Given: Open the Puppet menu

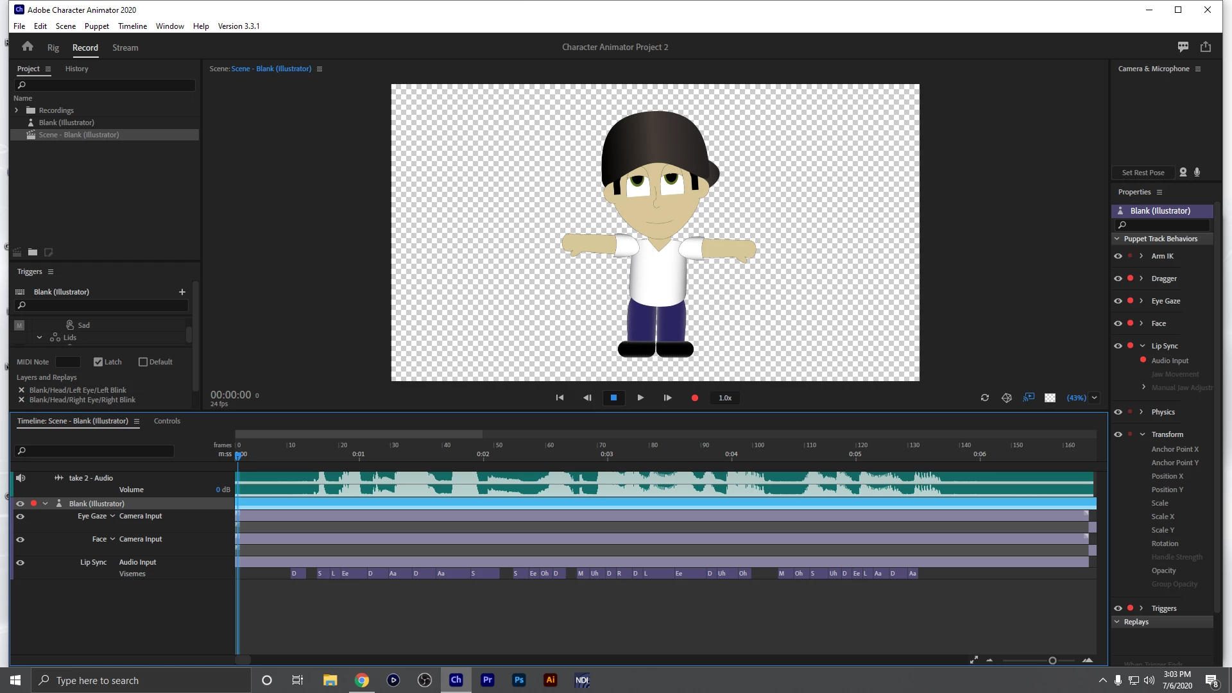Looking at the screenshot, I should coord(96,26).
